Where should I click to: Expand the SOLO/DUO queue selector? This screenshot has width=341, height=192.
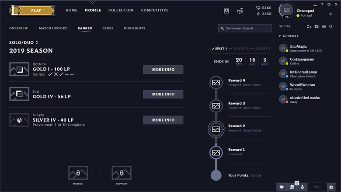coord(24,42)
